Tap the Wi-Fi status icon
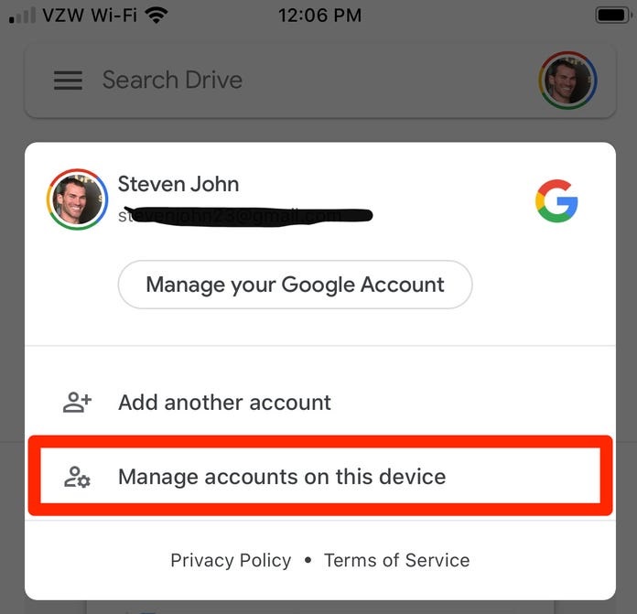The width and height of the screenshot is (637, 614). pyautogui.click(x=157, y=16)
